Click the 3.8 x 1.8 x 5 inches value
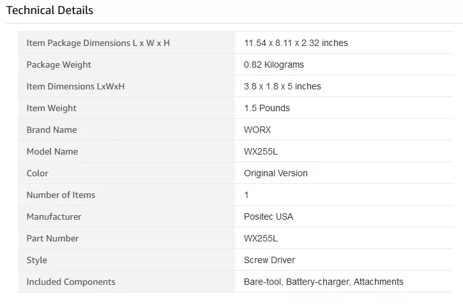Viewport: 463px width, 304px height. (x=282, y=87)
